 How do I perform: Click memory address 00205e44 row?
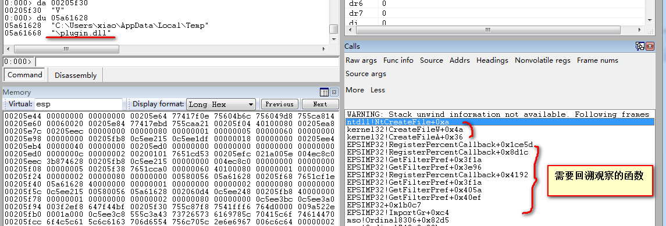(x=170, y=116)
